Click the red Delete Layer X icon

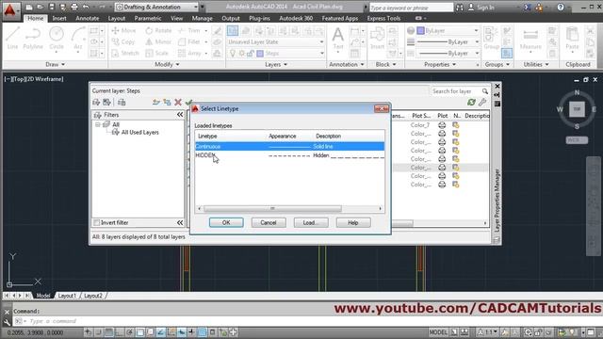(178, 103)
